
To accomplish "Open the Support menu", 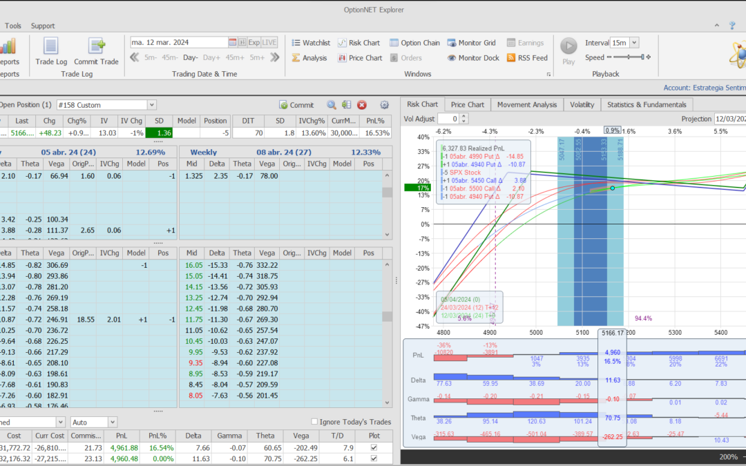I will click(x=43, y=26).
